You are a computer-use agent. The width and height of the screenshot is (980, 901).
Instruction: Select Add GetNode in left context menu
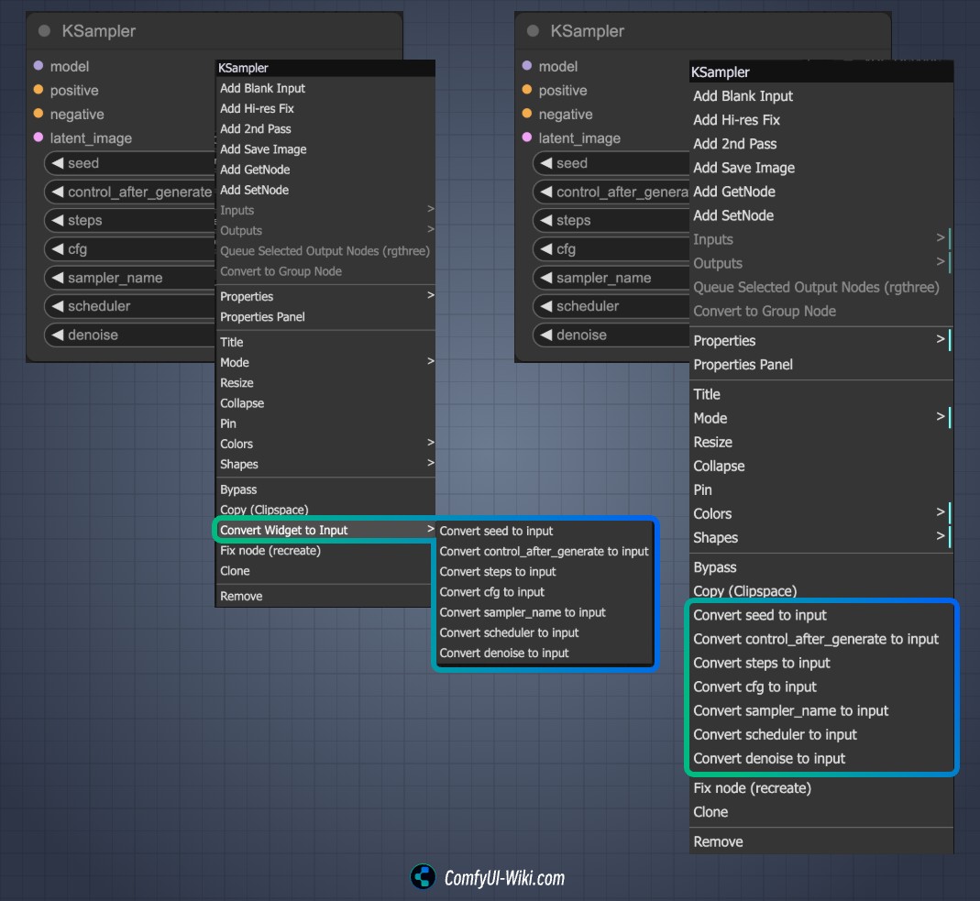coord(325,170)
